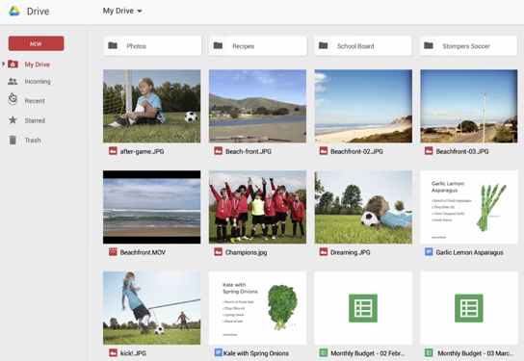
Task: Click image icon next to after-game.JPG
Action: click(x=113, y=151)
